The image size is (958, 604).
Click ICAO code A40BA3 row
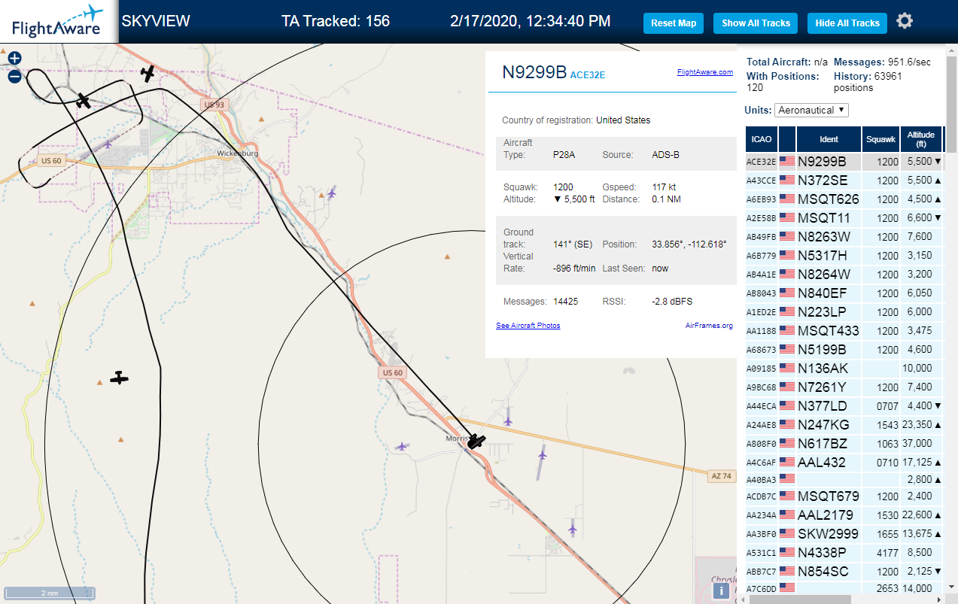(844, 479)
